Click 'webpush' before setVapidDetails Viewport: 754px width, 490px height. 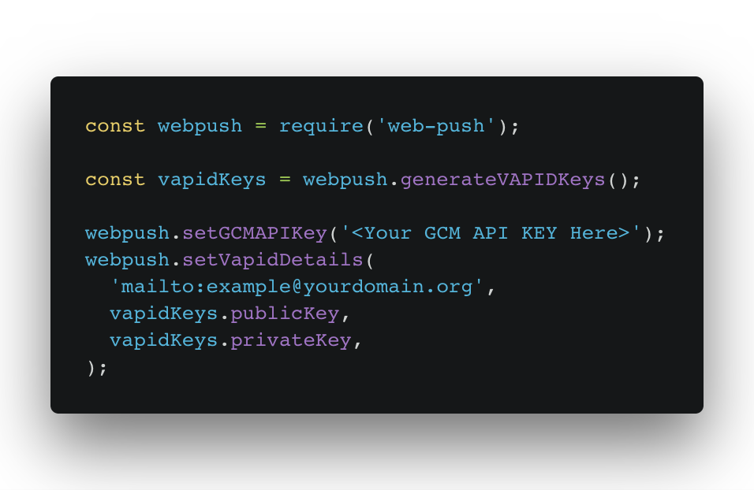pyautogui.click(x=127, y=261)
